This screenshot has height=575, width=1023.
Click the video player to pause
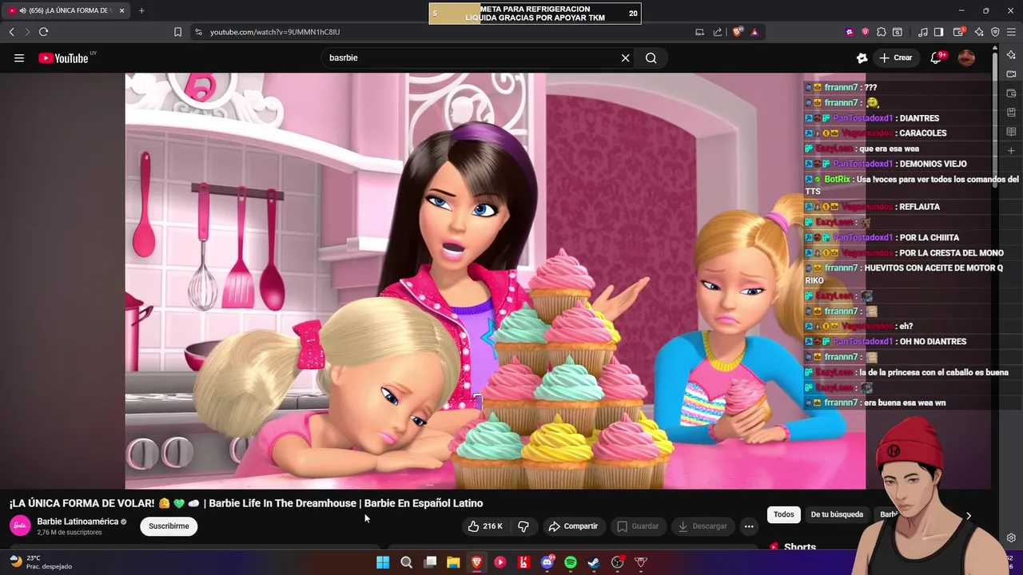(496, 280)
